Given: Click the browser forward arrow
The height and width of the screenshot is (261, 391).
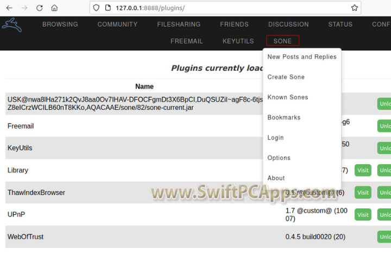Looking at the screenshot, I should [x=24, y=8].
